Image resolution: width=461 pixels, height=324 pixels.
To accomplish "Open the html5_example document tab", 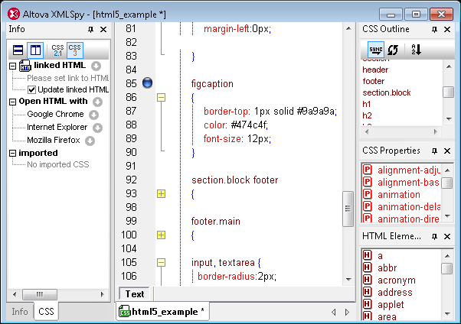I will pos(162,312).
